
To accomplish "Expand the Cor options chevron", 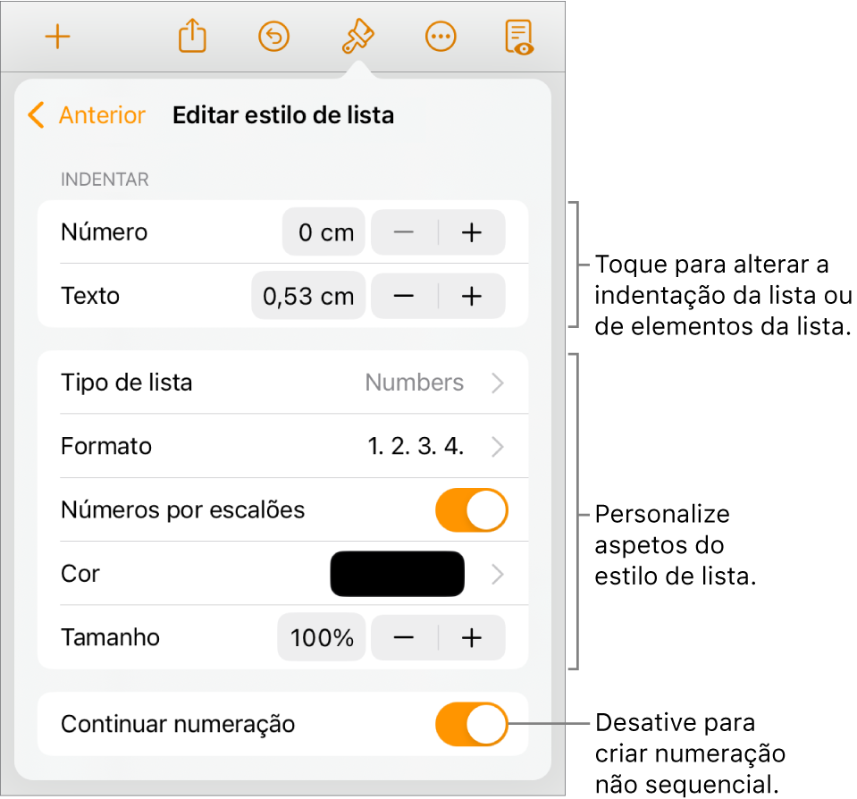I will [498, 574].
